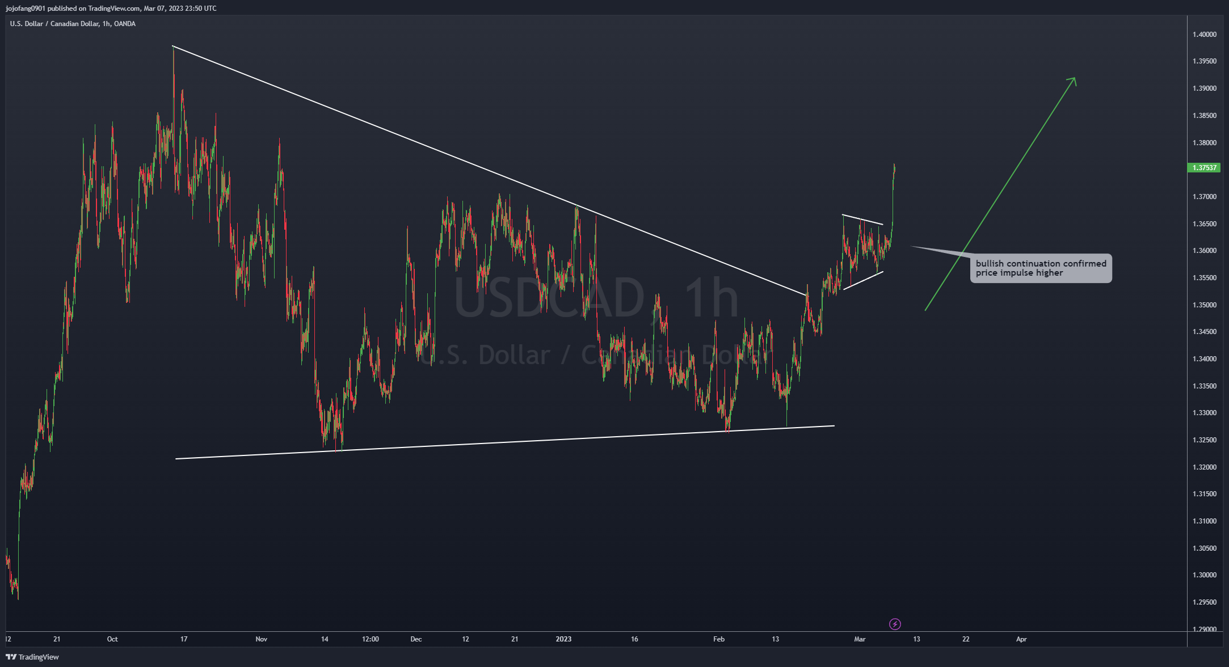Click the 'bullish continuation confirmed' callout note
Screen dimensions: 1229x667
coord(1041,268)
